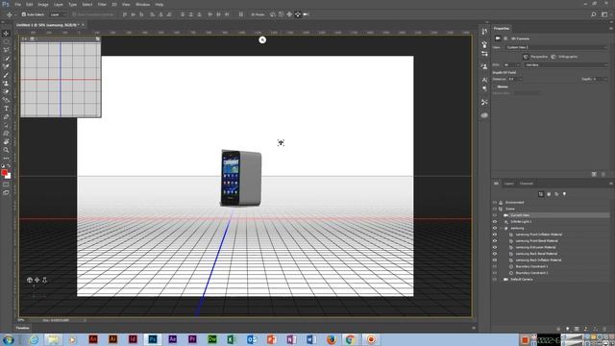Screen dimensions: 615x346
Task: Select the Type tool
Action: (6, 109)
